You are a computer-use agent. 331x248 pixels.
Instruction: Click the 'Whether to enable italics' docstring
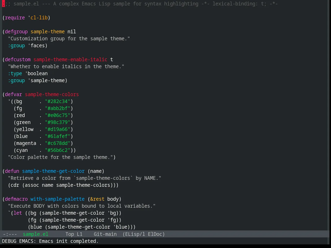coord(66,66)
